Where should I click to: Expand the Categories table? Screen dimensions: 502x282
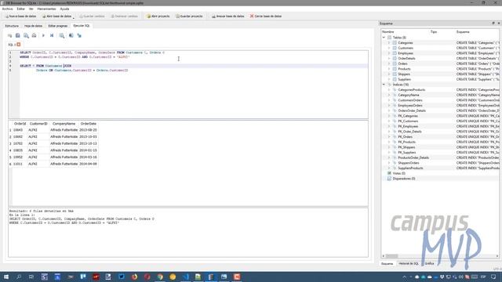click(x=389, y=43)
